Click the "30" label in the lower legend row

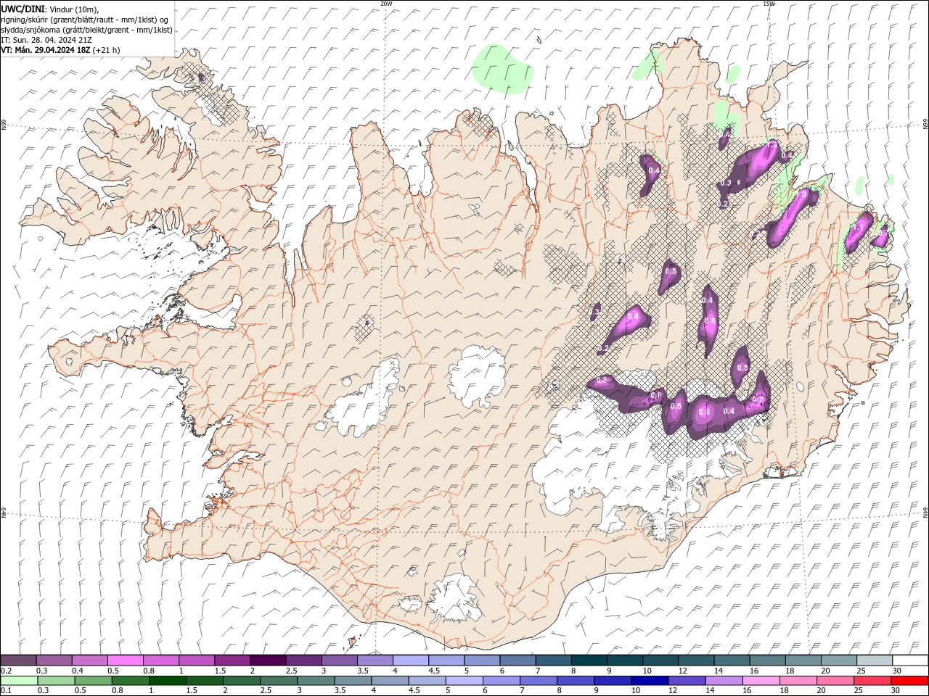[894, 691]
